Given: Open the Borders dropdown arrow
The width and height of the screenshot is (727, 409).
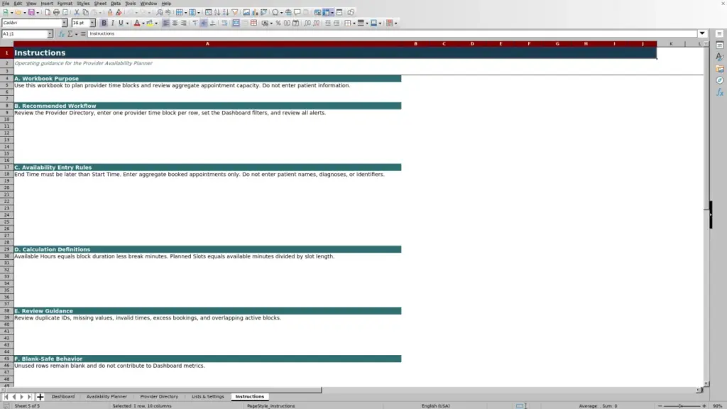Looking at the screenshot, I should click(354, 23).
